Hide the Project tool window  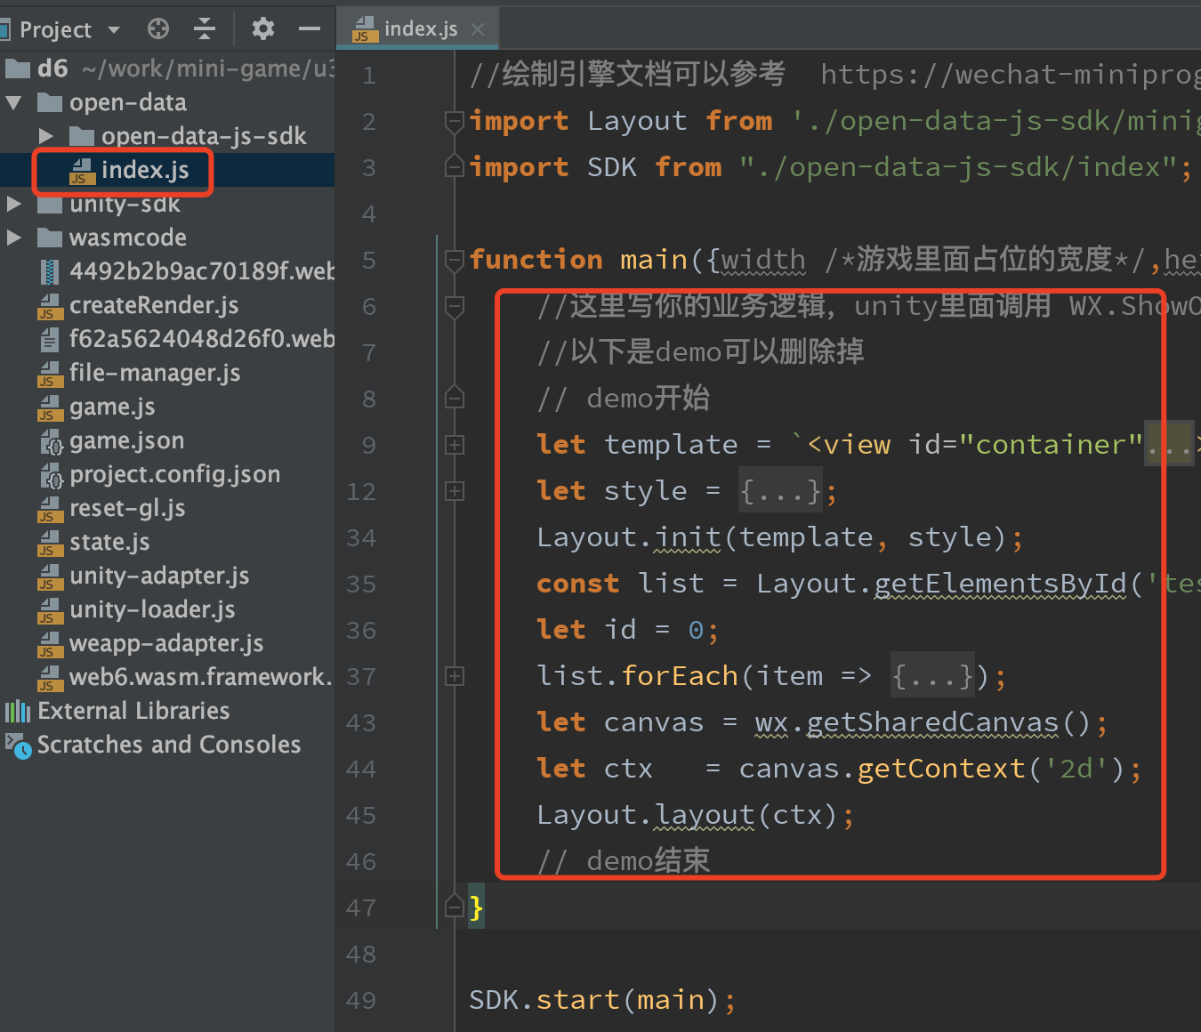click(310, 29)
